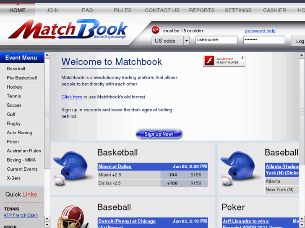Click the main content scrollbar up arrow
This screenshot has width=305, height=228.
[x=302, y=55]
